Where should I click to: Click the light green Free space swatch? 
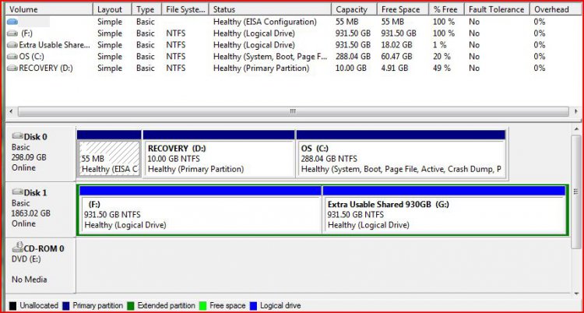click(x=203, y=306)
